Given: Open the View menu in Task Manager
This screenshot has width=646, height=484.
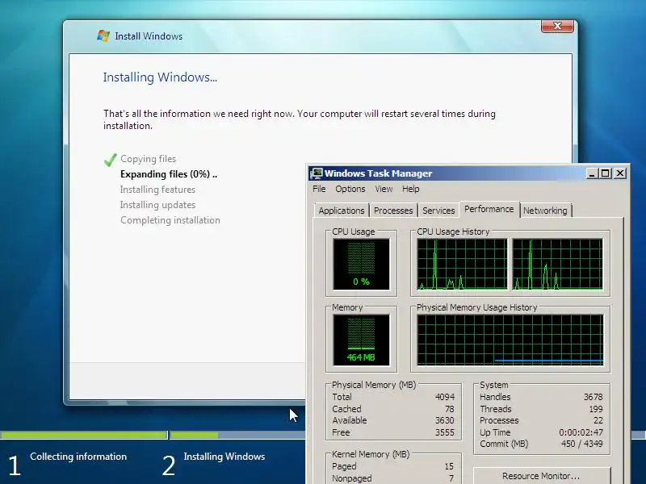Looking at the screenshot, I should (384, 189).
